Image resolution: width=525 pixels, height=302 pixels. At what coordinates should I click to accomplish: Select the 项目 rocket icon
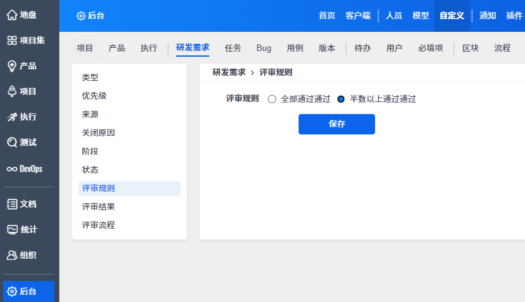(x=11, y=91)
